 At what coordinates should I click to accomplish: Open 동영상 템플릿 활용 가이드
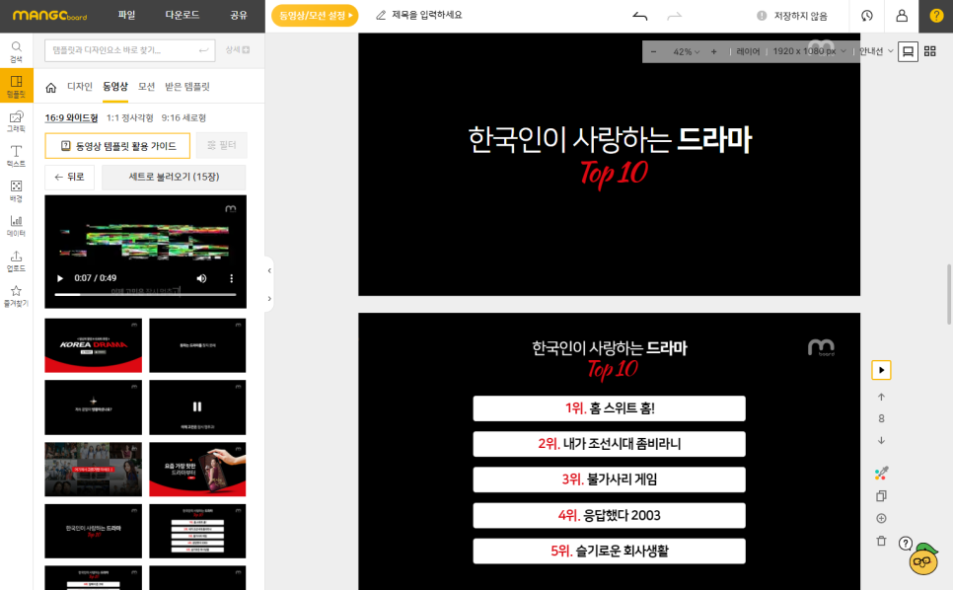pyautogui.click(x=117, y=146)
